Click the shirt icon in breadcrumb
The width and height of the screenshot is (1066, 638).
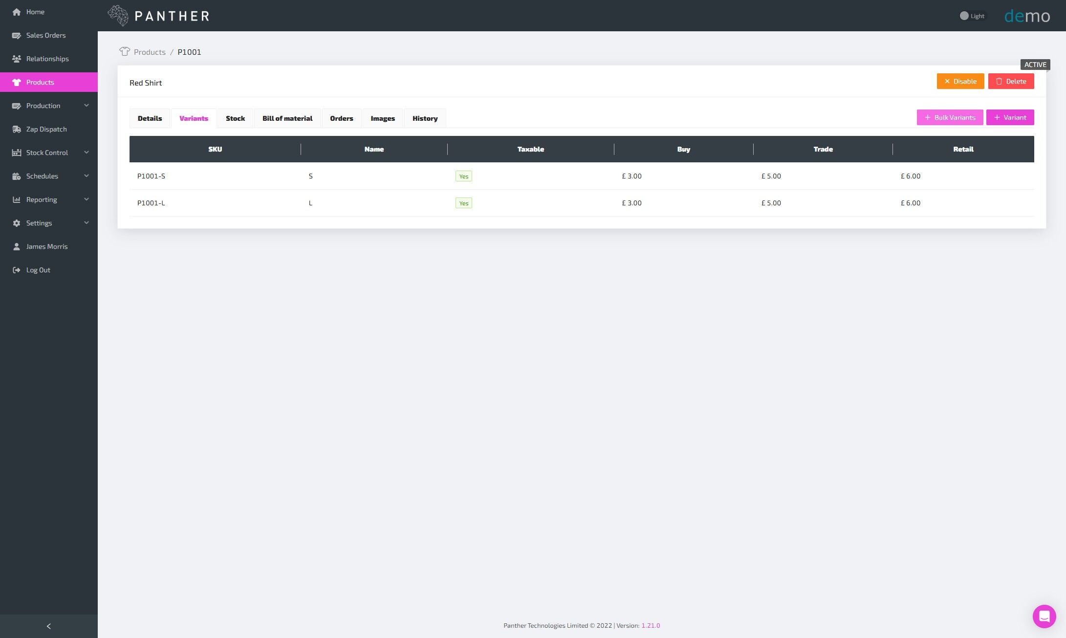coord(125,51)
